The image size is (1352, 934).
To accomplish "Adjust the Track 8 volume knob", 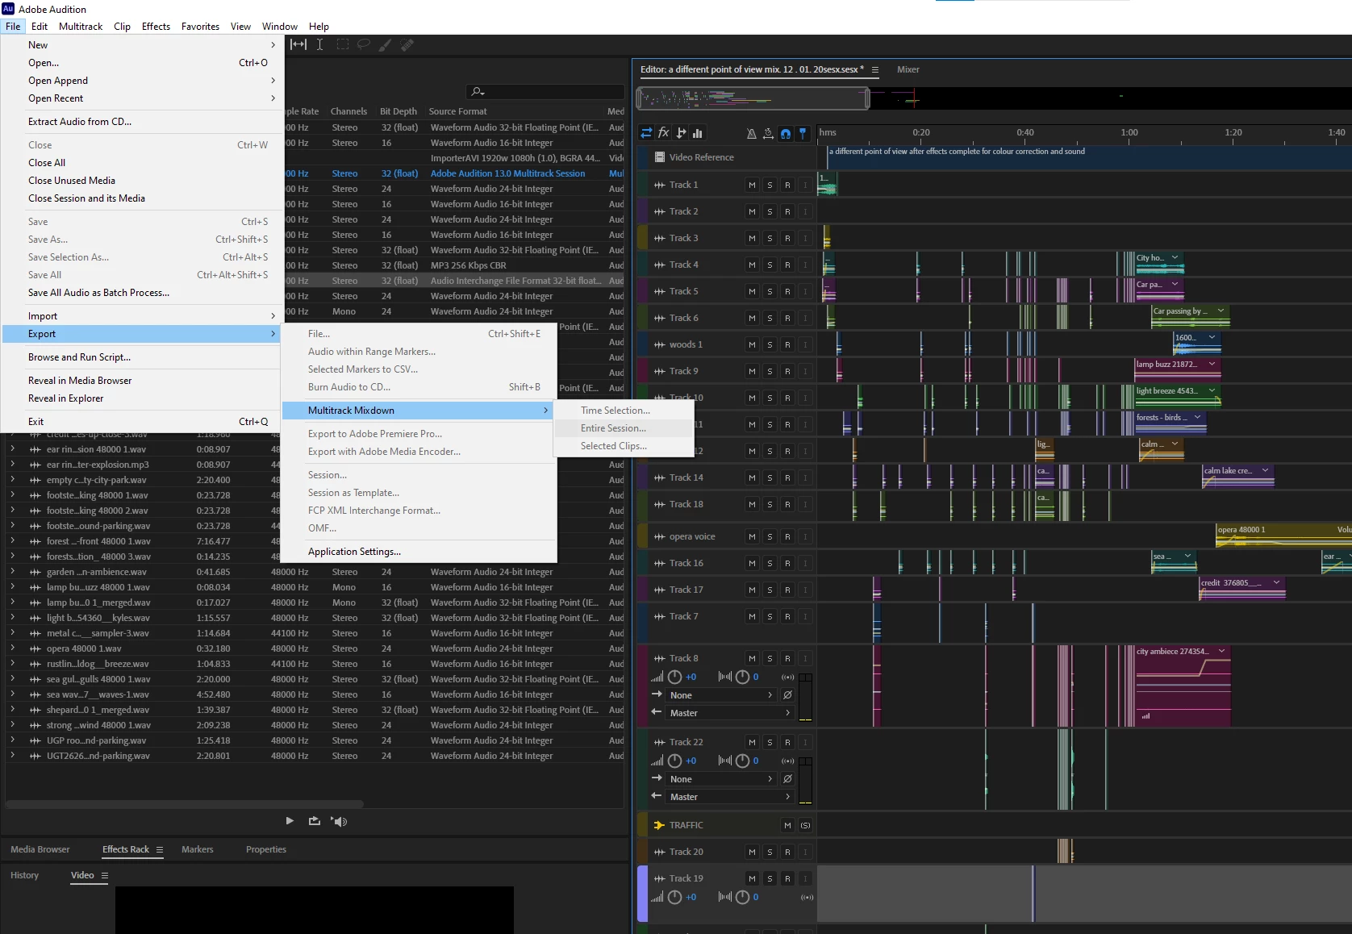I will click(x=675, y=677).
